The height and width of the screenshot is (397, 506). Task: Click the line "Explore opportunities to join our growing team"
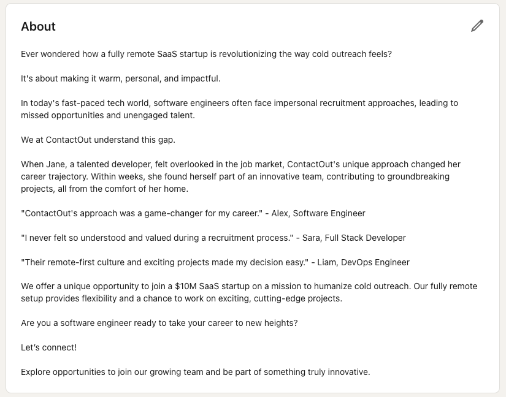[195, 372]
